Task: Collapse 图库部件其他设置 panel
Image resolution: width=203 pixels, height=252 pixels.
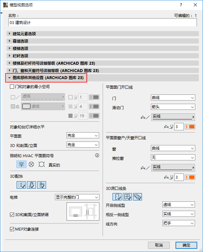Action: point(103,78)
